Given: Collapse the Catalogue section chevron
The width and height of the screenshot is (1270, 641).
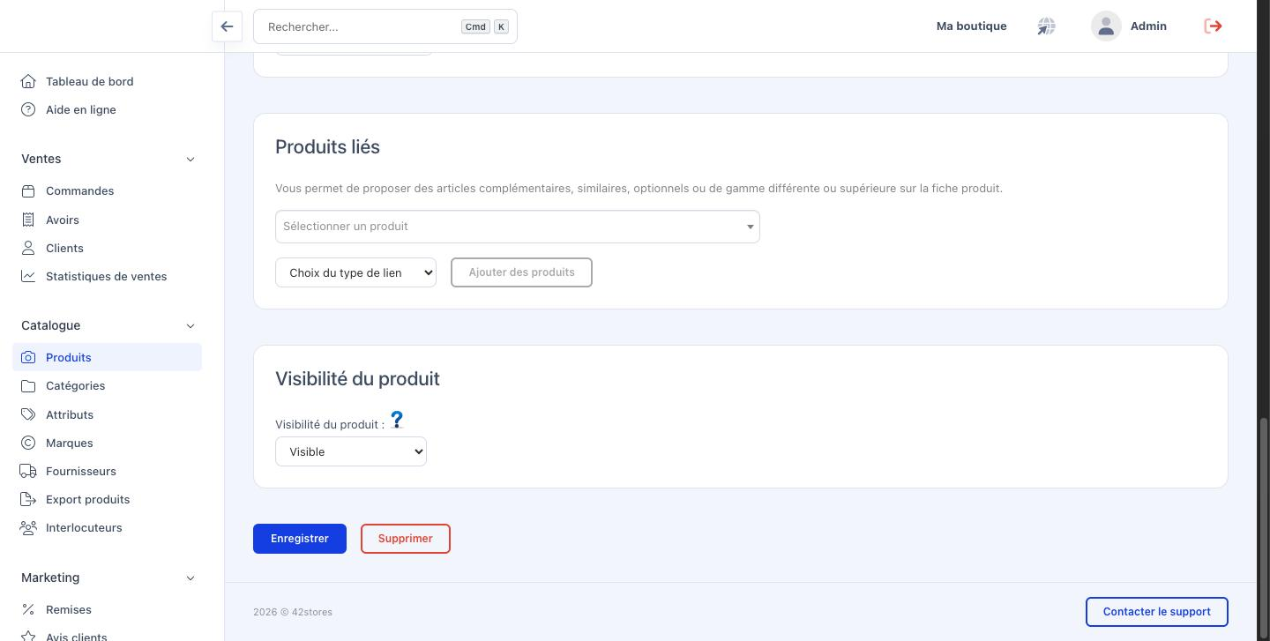Looking at the screenshot, I should [x=190, y=325].
